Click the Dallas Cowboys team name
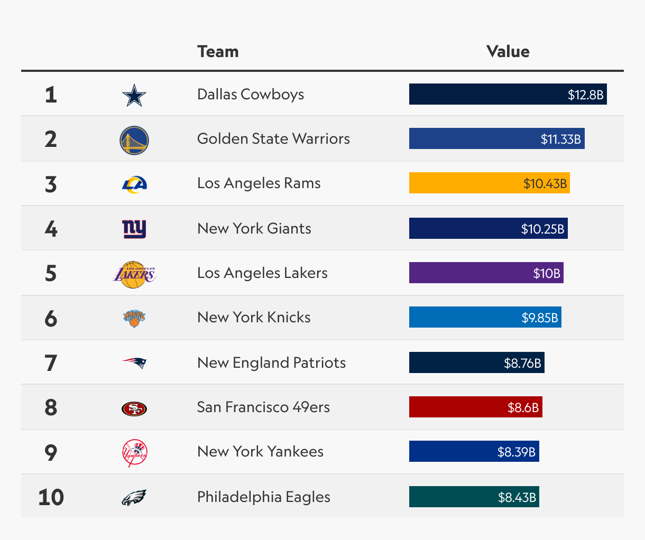Image resolution: width=645 pixels, height=540 pixels. coord(251,95)
